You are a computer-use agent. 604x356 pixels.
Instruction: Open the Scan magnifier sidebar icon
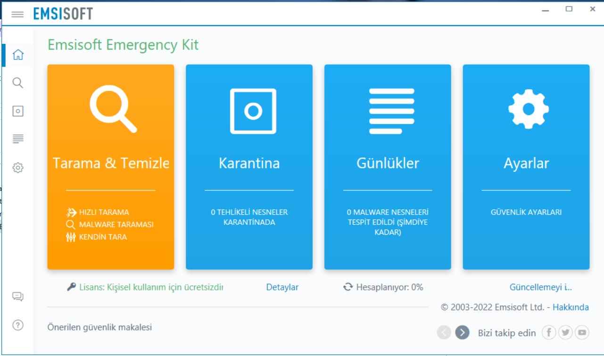pyautogui.click(x=17, y=83)
